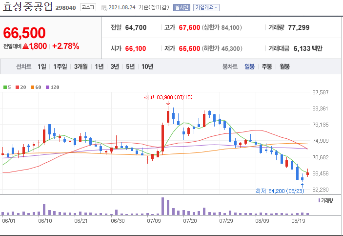The height and width of the screenshot is (236, 343).
Task: Click the 최저 64,200 (08/23) annotation
Action: tap(280, 191)
